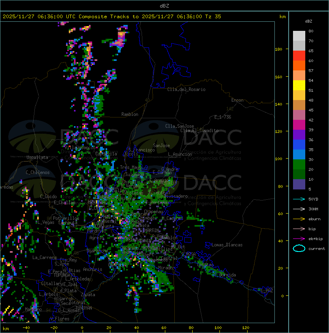The height and width of the screenshot is (333, 329).
Task: Click the 'C_Chilenos' map label
Action: tap(38, 172)
